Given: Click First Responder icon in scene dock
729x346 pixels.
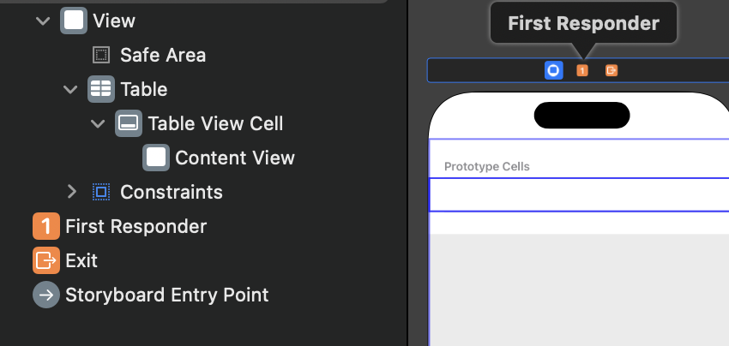Looking at the screenshot, I should click(x=582, y=70).
